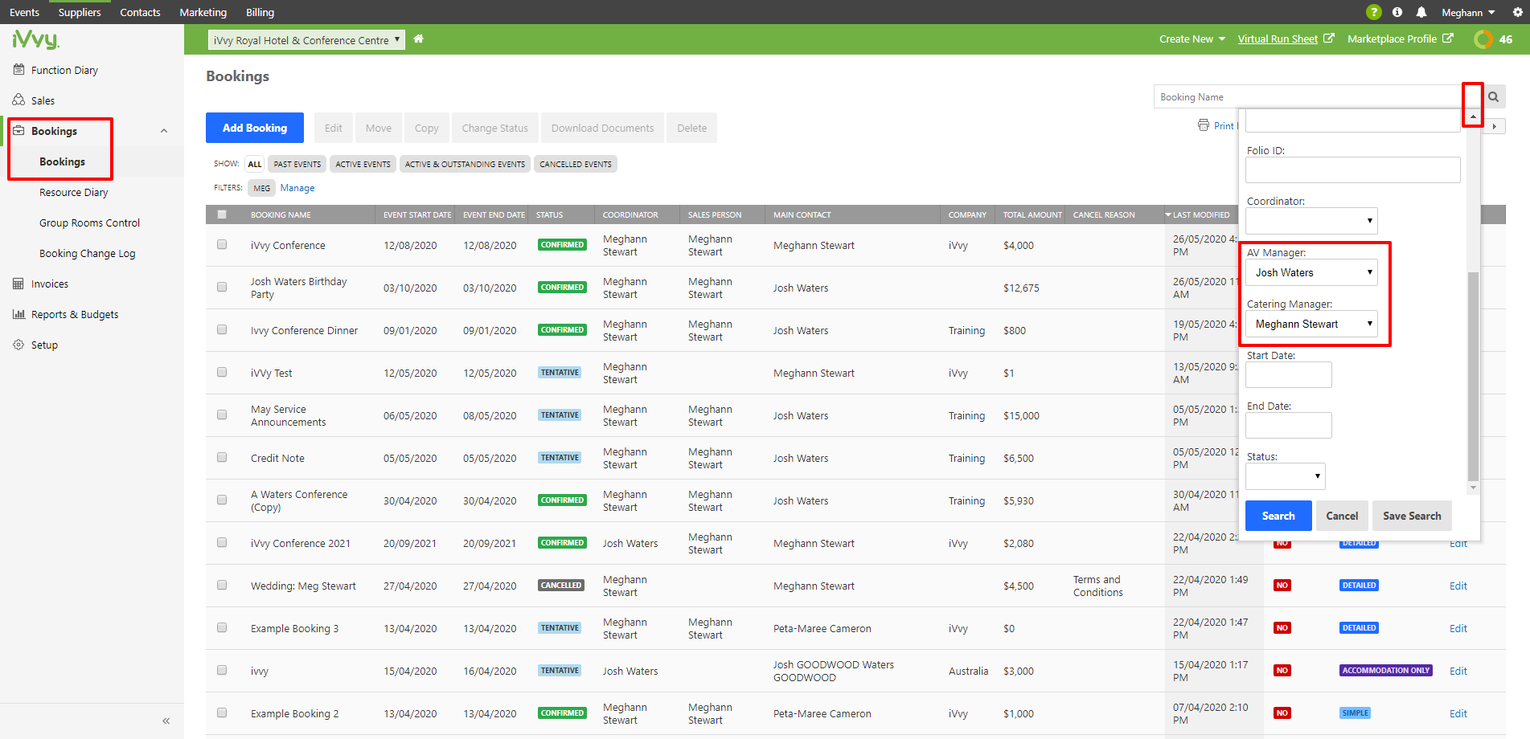Click the scrollbar up arrow in search panel

point(1473,117)
